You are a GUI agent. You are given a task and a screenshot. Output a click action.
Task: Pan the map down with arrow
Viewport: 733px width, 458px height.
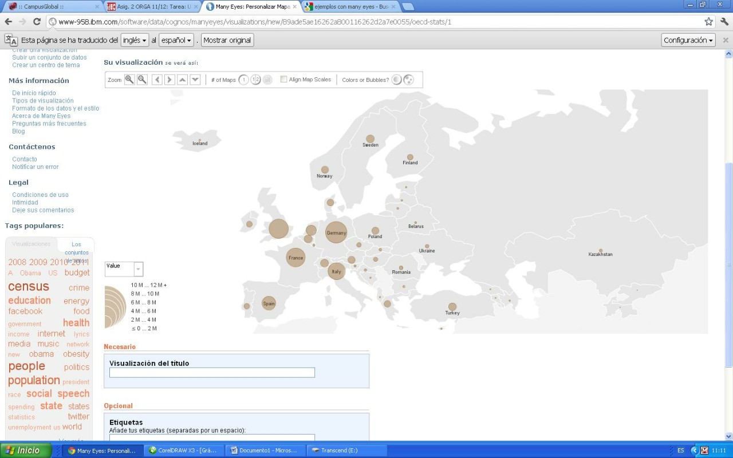[x=195, y=80]
